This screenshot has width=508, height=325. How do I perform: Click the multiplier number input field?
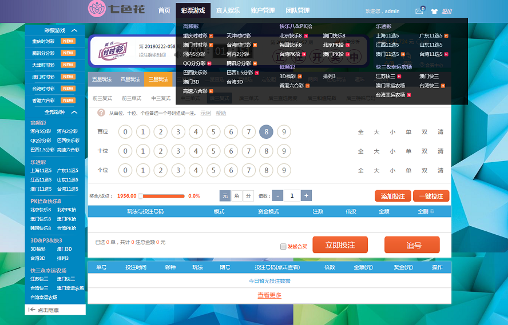(292, 196)
